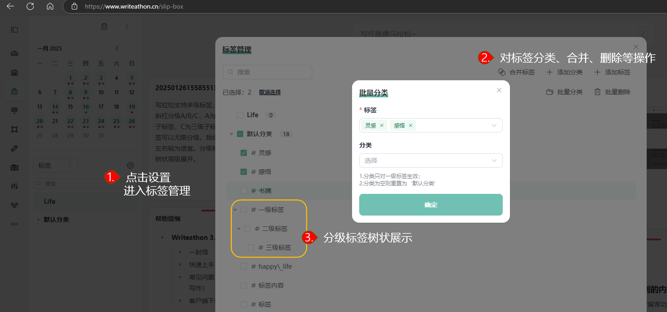Click the 取消选择 link
Viewport: 667px width, 312px height.
click(x=270, y=92)
